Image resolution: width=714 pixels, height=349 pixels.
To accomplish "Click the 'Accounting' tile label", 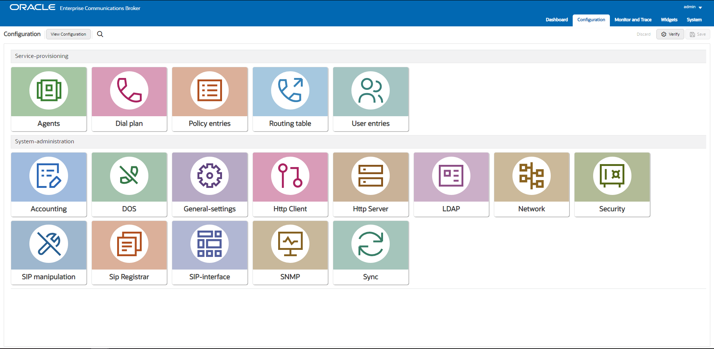I will click(x=49, y=209).
